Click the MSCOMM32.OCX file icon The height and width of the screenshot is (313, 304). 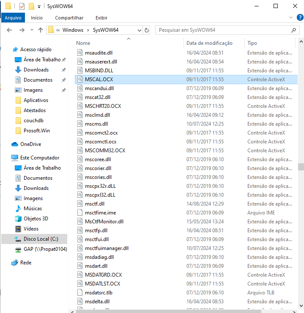tap(80, 151)
